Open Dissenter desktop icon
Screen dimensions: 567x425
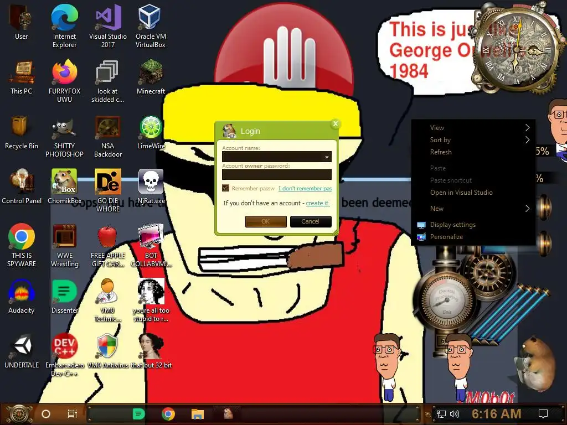64,297
